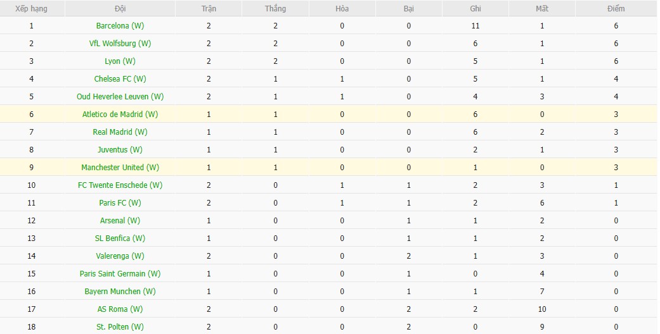The height and width of the screenshot is (334, 660).
Task: Click the VfL Wolfsburg (W) team name
Action: point(120,44)
